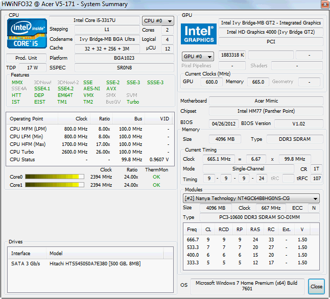The image size is (330, 299).
Task: Click the Platform field BGA1023
Action: [x=124, y=58]
